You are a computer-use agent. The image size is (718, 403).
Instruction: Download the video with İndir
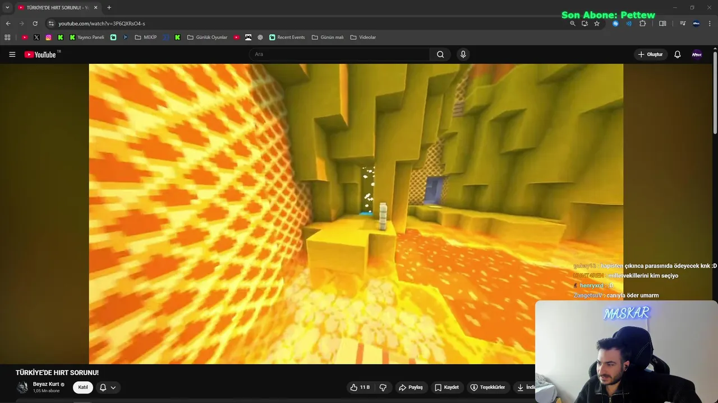(525, 387)
